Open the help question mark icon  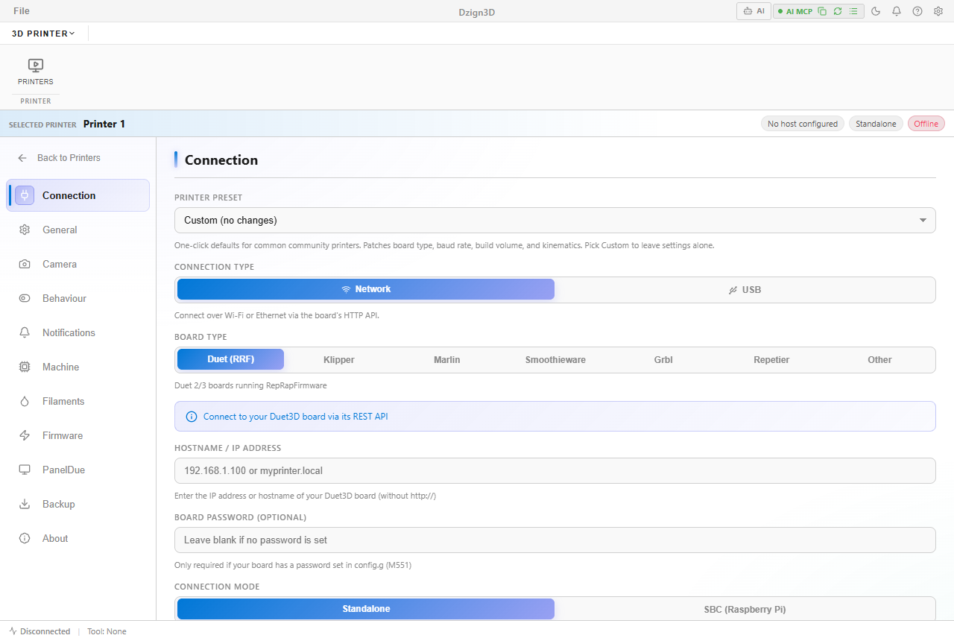pos(917,11)
